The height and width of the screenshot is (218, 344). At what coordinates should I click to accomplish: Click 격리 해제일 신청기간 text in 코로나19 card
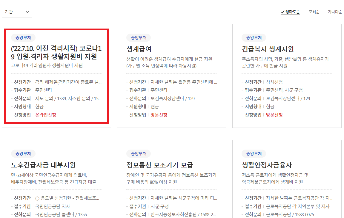68,82
